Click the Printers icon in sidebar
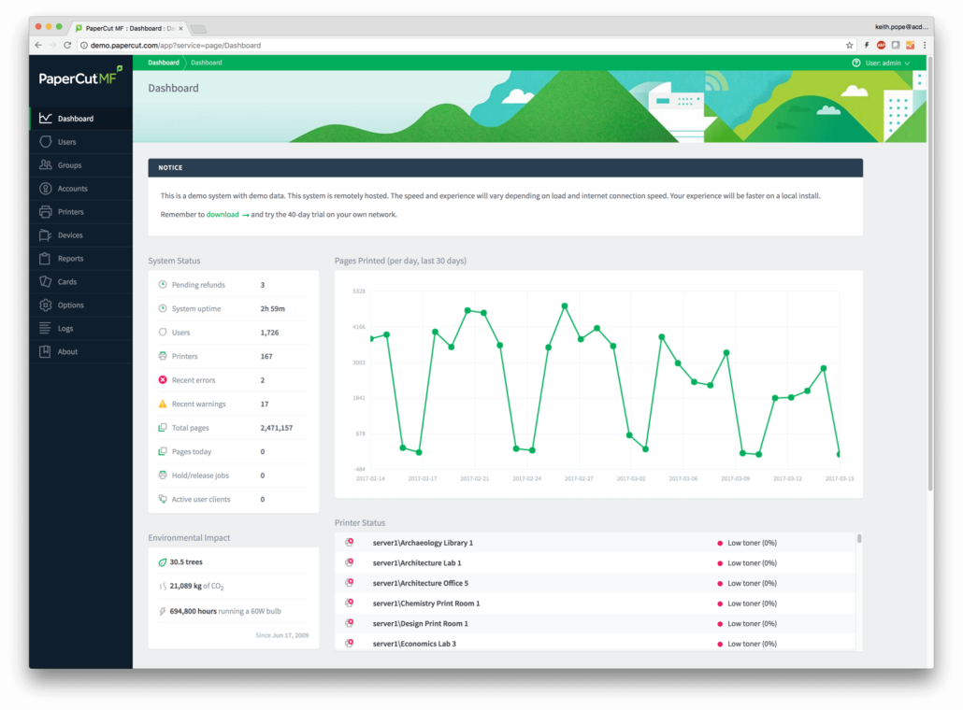963x710 pixels. (45, 212)
